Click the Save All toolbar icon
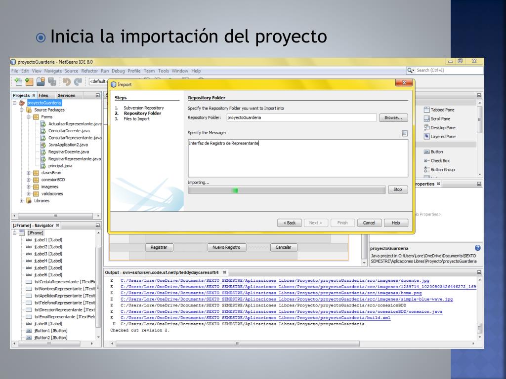The height and width of the screenshot is (379, 506). (52, 82)
